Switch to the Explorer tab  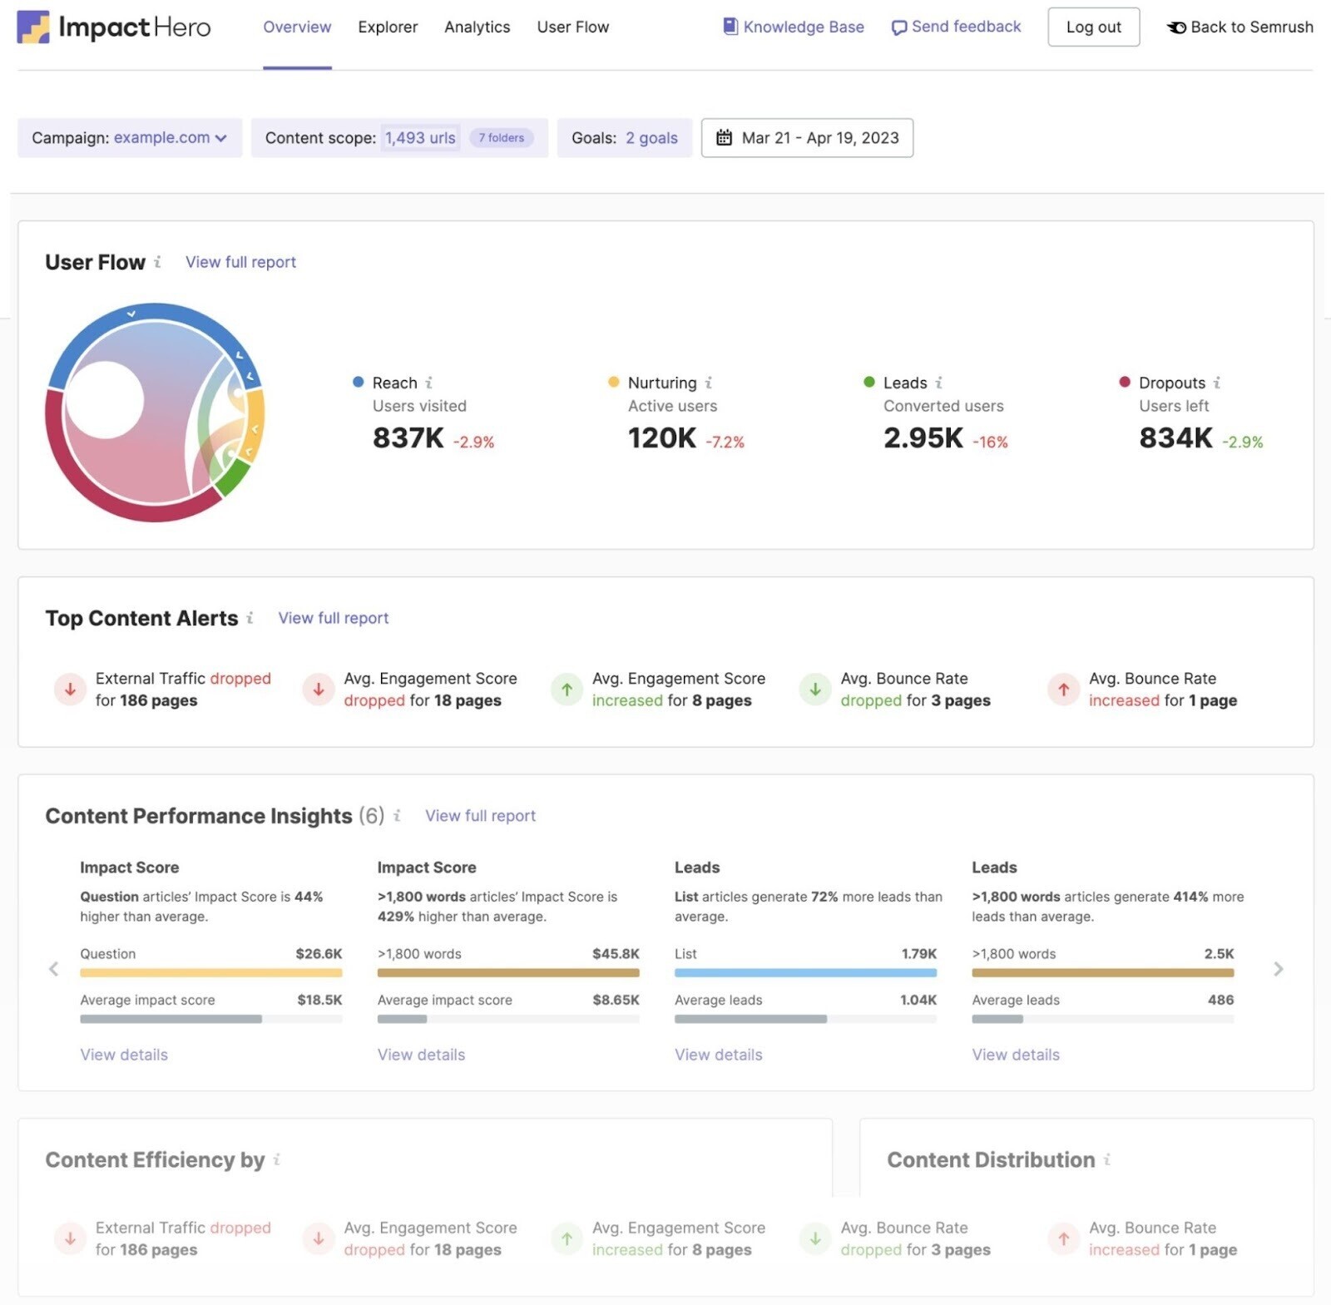tap(387, 27)
